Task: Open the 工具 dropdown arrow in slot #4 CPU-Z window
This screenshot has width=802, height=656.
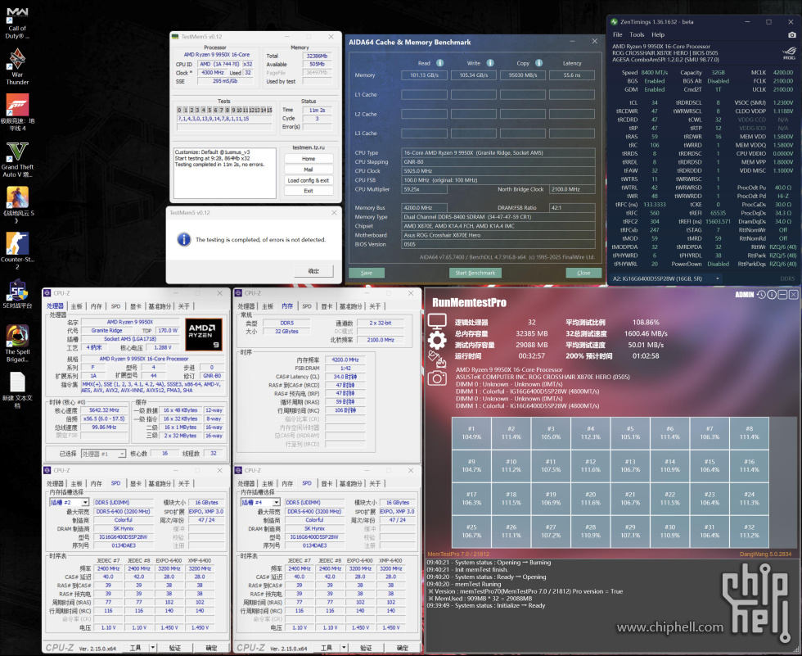Action: coord(344,648)
